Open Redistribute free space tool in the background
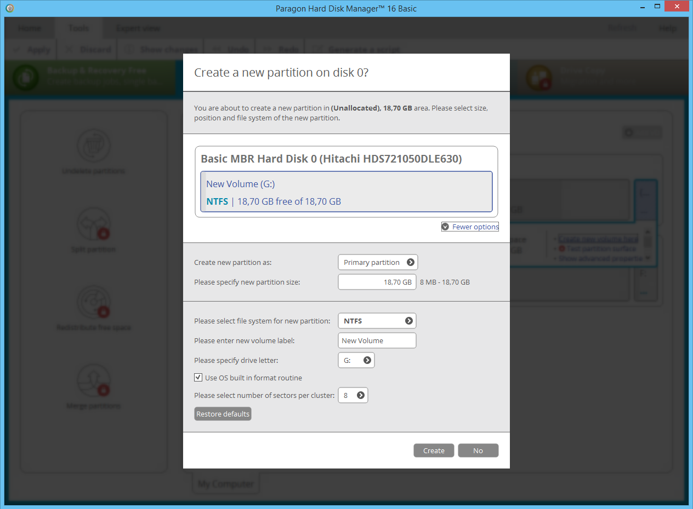The image size is (693, 509). [x=94, y=309]
